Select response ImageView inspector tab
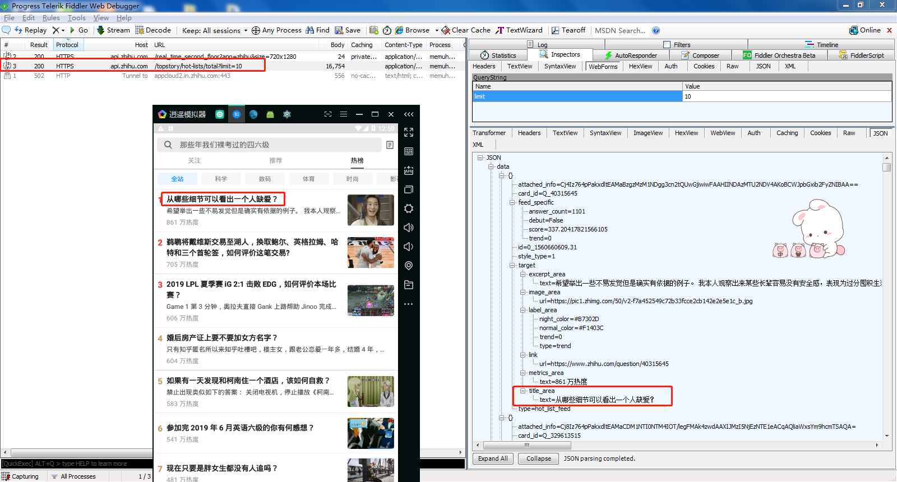The width and height of the screenshot is (897, 482). point(648,133)
